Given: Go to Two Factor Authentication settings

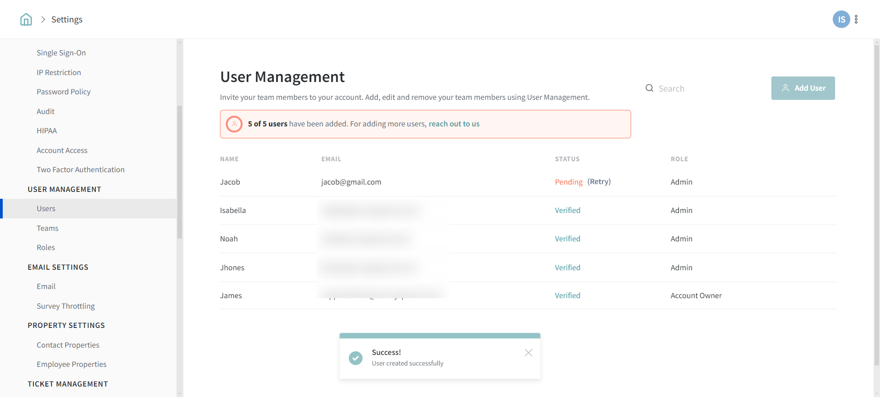Looking at the screenshot, I should click(81, 170).
